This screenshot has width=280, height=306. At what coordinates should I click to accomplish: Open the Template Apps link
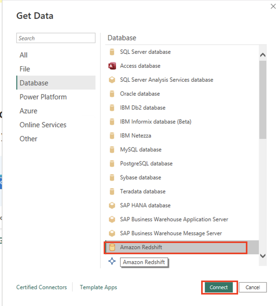[98, 287]
